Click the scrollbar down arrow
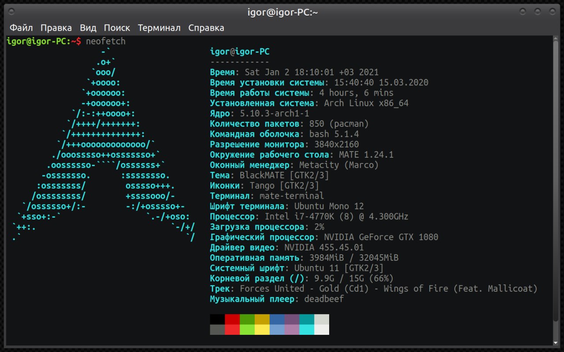The width and height of the screenshot is (564, 352). (556, 342)
